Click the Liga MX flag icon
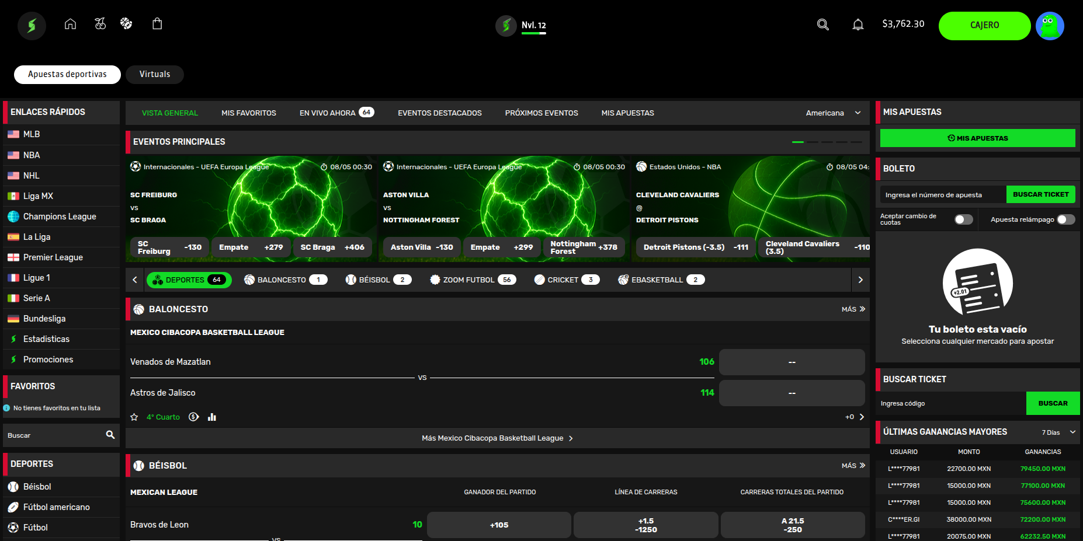This screenshot has height=541, width=1083. [x=13, y=196]
